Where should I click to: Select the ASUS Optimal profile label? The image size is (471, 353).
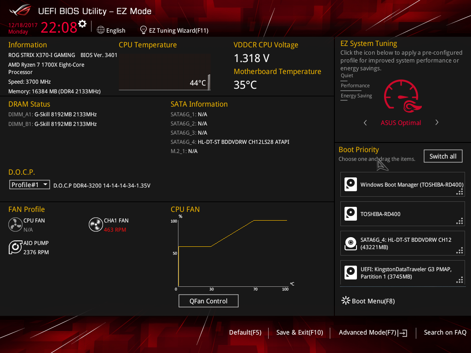[401, 123]
